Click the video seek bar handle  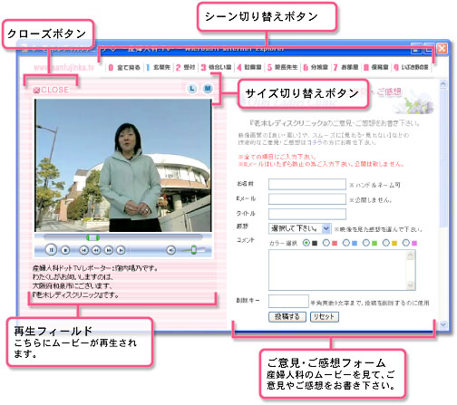coord(92,237)
